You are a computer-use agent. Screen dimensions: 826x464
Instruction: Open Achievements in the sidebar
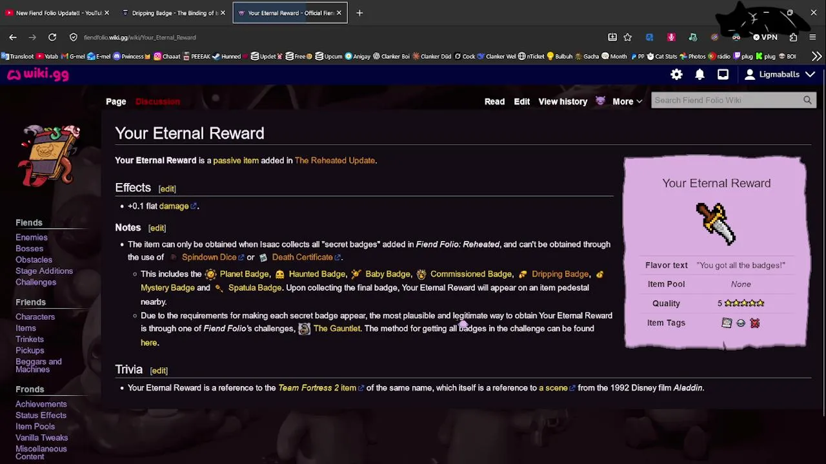tap(41, 405)
